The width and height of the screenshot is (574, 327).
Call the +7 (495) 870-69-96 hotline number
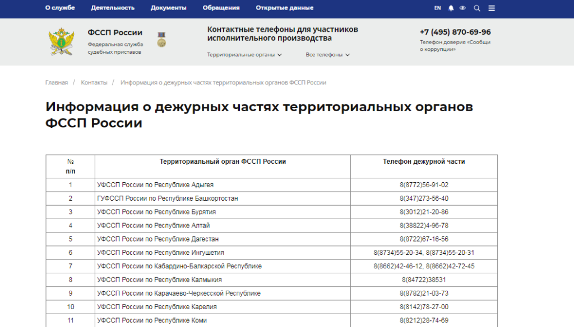[455, 32]
